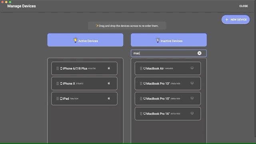Viewport: 256px width, 144px height.
Task: Select the MacBook Air name text
Action: pos(155,69)
